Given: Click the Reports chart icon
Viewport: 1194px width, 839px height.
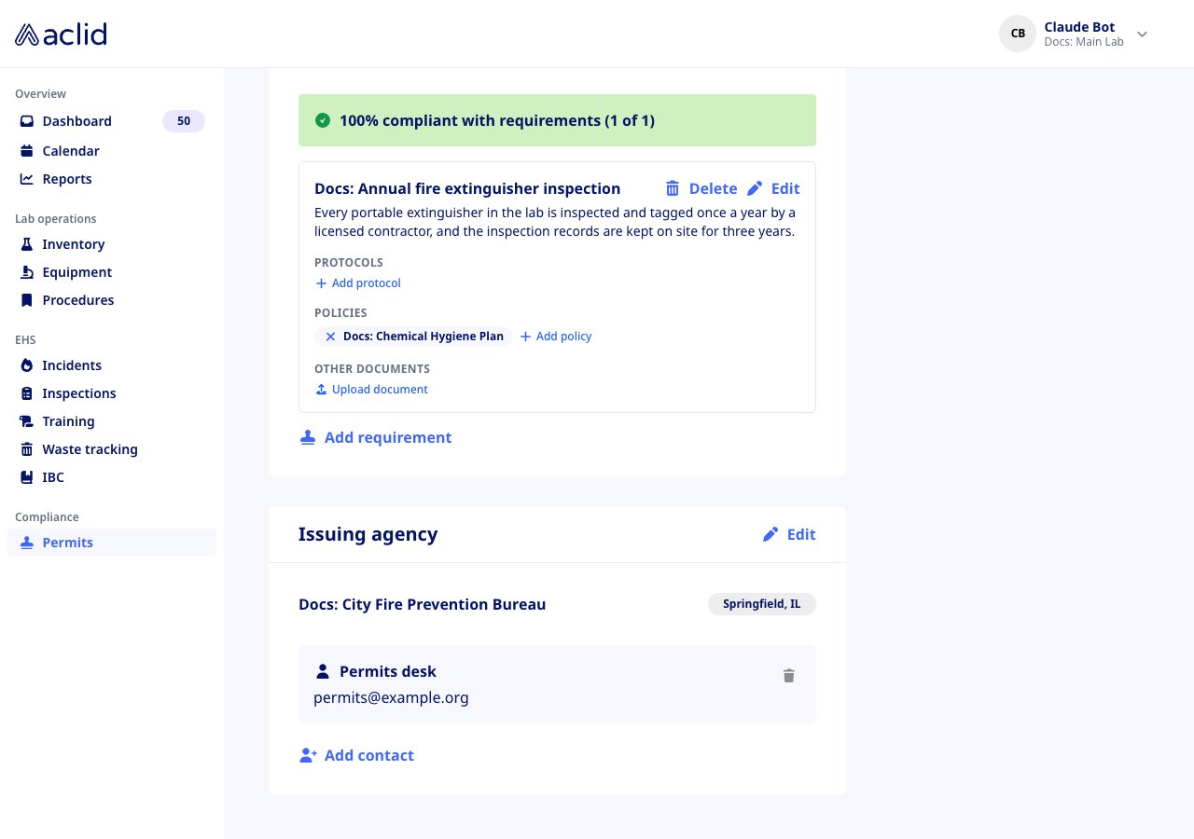Looking at the screenshot, I should click(27, 179).
